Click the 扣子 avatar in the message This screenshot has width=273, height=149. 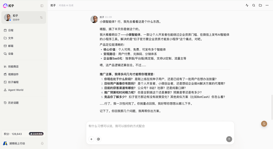pyautogui.click(x=94, y=19)
